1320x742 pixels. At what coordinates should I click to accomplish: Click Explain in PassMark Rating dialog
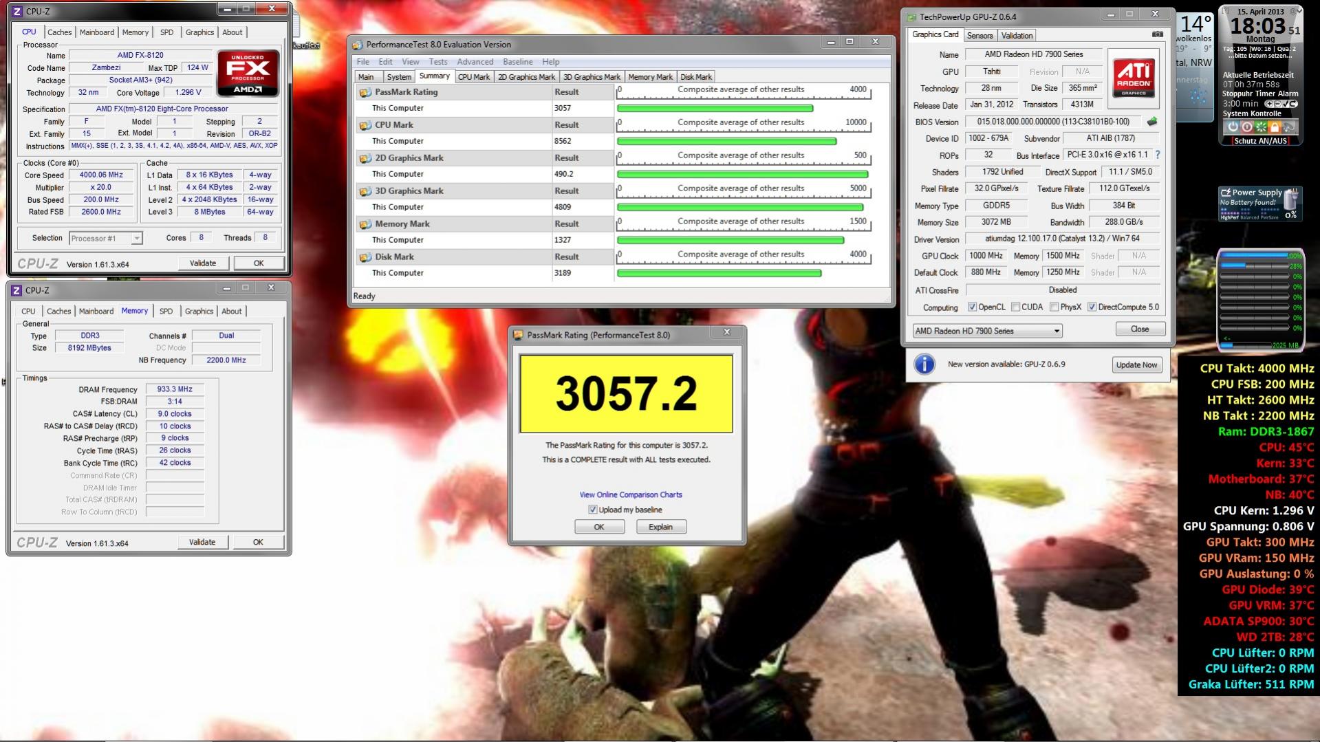coord(660,527)
